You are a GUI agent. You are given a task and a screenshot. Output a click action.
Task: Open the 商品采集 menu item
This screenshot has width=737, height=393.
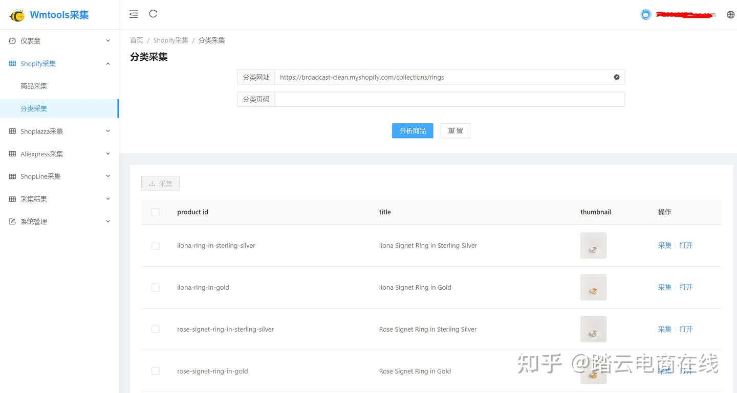click(34, 86)
